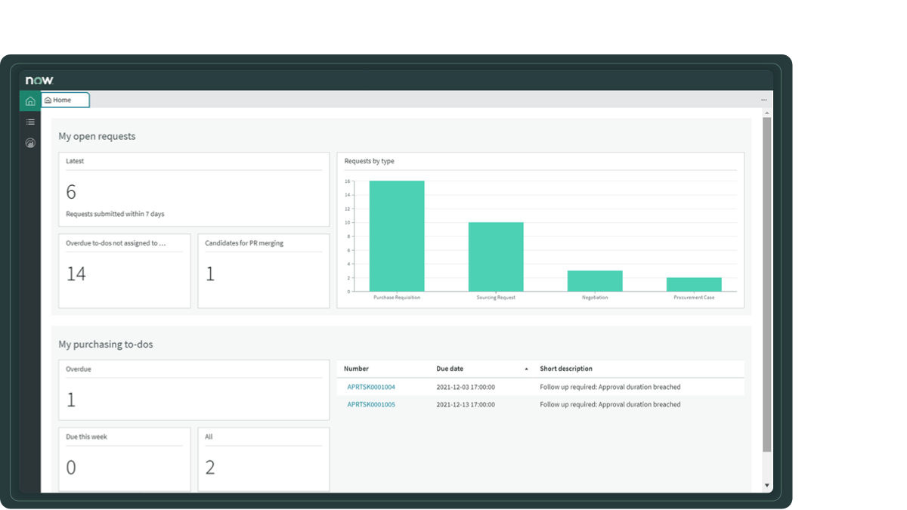The height and width of the screenshot is (510, 907).
Task: Switch to the Home tab
Action: tap(65, 100)
